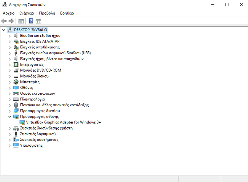Select Μονάδες DVD/CD-ROM row text
The image size is (248, 182).
[x=41, y=70]
